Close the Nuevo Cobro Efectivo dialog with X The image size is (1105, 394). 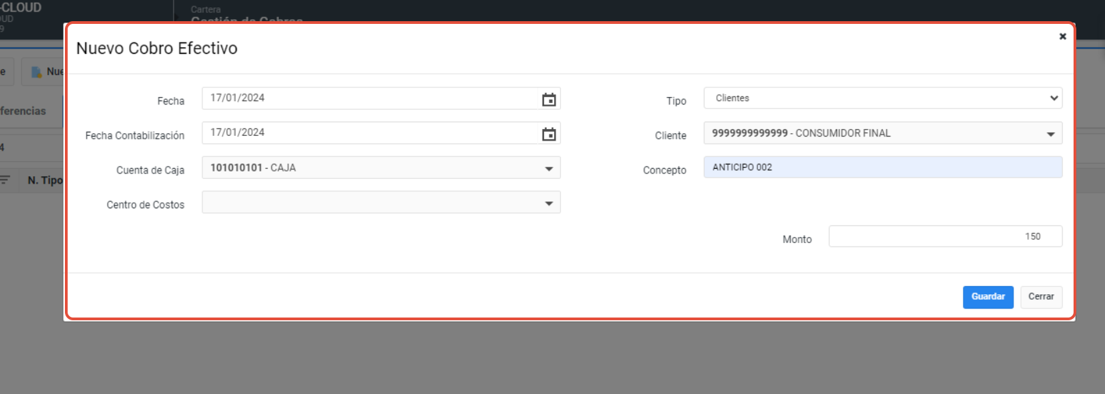click(x=1063, y=36)
